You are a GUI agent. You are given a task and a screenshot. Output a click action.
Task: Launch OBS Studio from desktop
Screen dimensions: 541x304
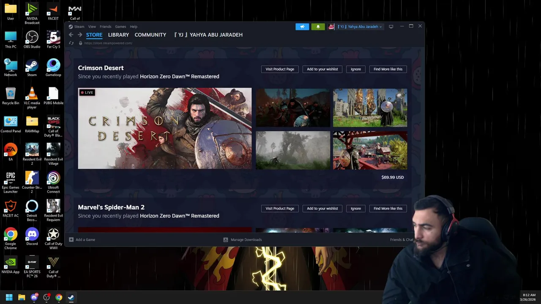[32, 40]
